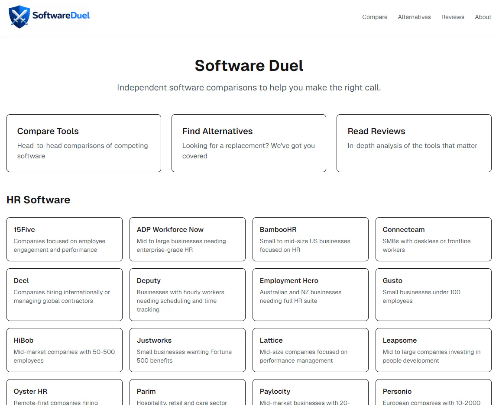Open the Connecteam card
Viewport: 499px width, 405px height.
[x=434, y=239]
